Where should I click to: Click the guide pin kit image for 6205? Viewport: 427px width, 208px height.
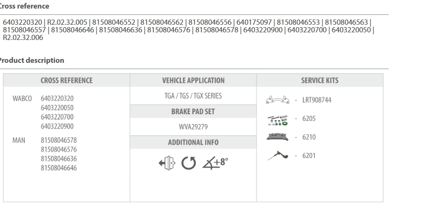[278, 120]
